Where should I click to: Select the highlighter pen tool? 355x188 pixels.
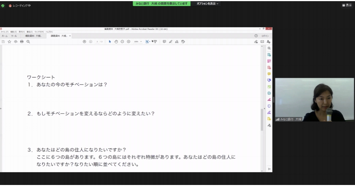171,42
